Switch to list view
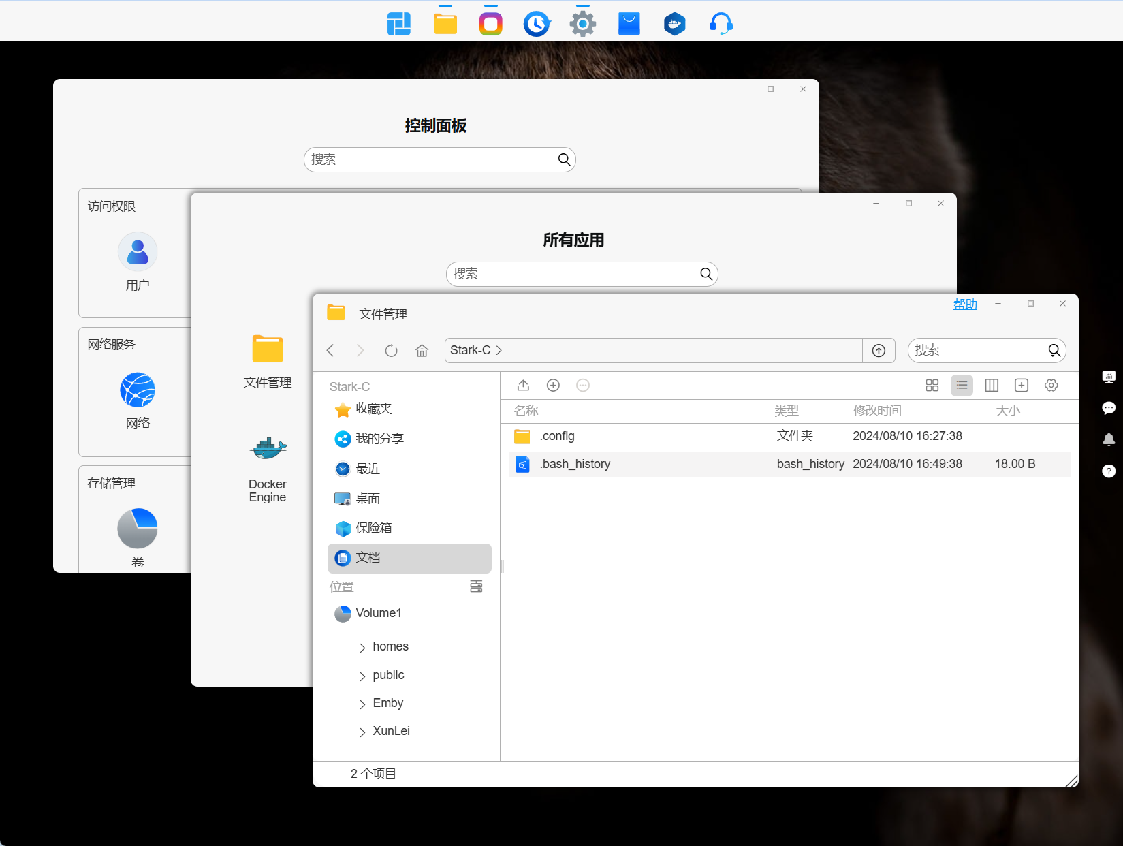 (x=962, y=386)
